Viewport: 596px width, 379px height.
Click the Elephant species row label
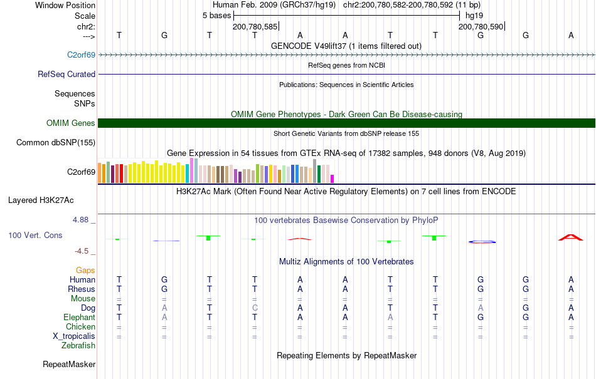[x=79, y=317]
